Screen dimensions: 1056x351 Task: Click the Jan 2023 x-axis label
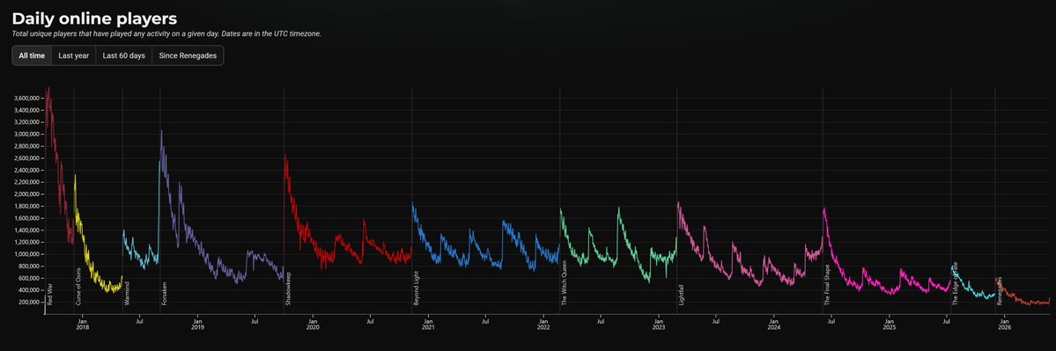[x=659, y=325]
